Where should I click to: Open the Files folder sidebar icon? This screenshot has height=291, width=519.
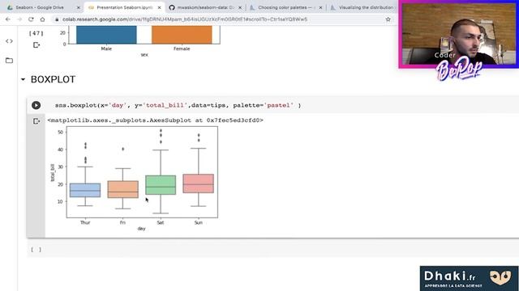pyautogui.click(x=9, y=61)
